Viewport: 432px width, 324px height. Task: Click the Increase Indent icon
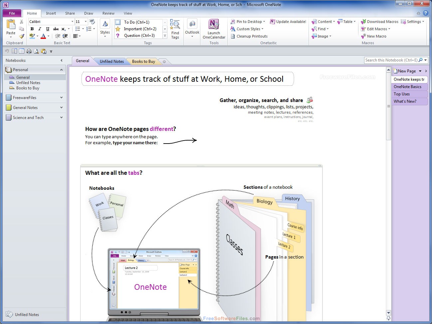65,36
